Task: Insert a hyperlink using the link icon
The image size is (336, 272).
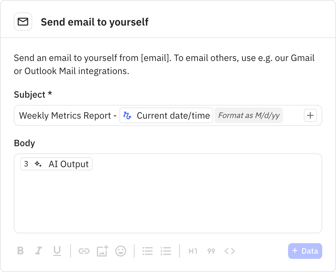Action: [x=84, y=251]
